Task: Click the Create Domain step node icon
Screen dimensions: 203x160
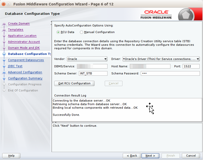Action: 4,23
